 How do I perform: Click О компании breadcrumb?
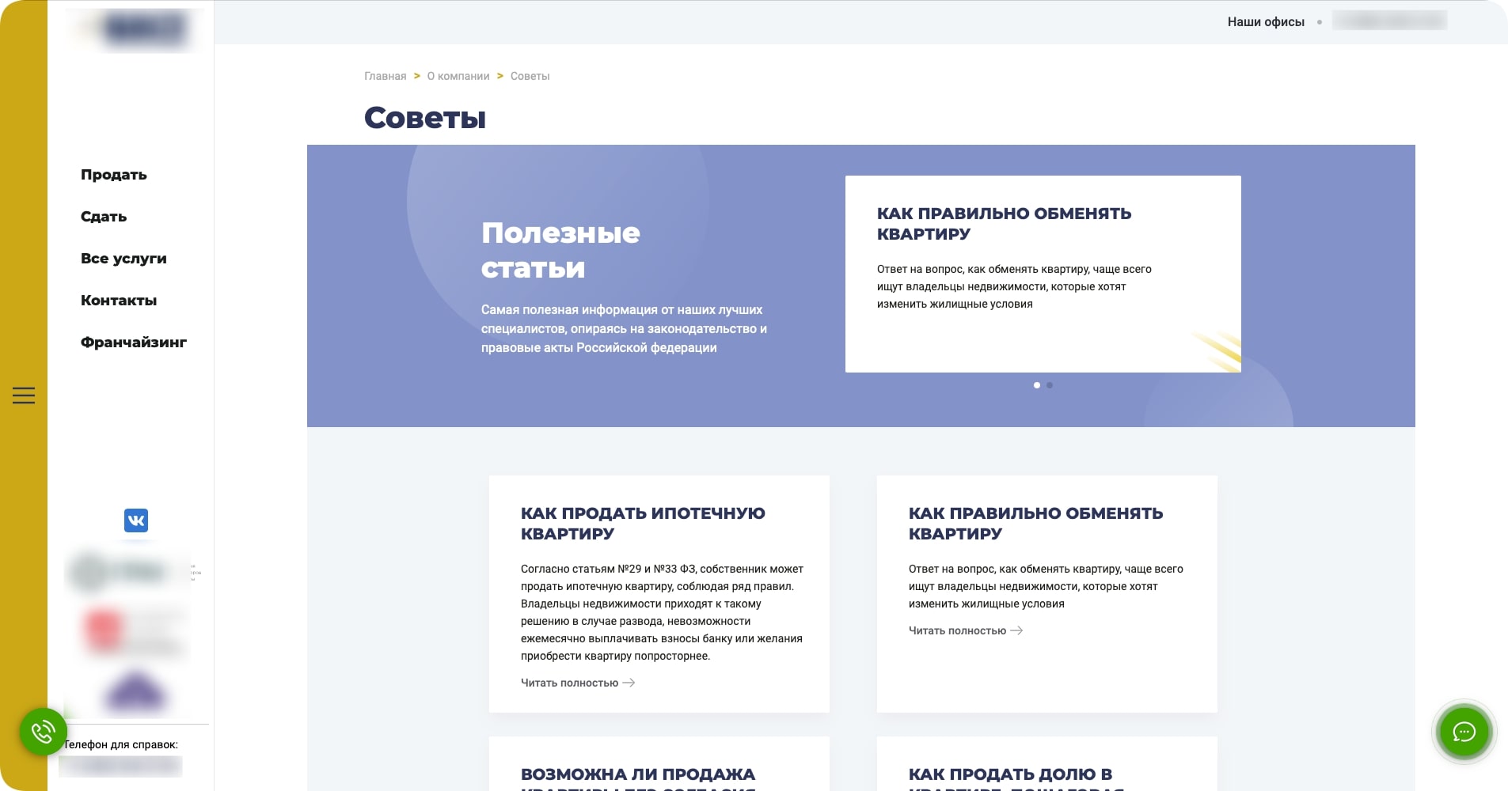pyautogui.click(x=458, y=76)
